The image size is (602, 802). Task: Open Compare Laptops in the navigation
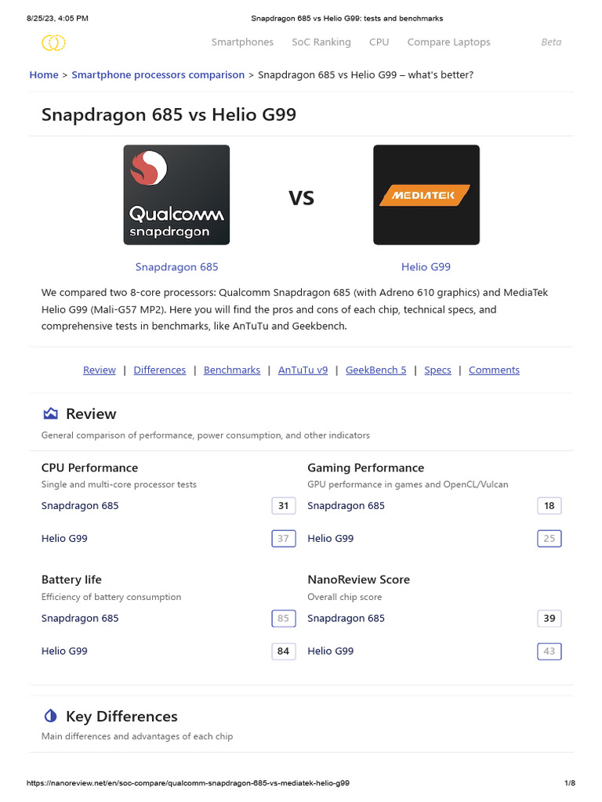[448, 42]
